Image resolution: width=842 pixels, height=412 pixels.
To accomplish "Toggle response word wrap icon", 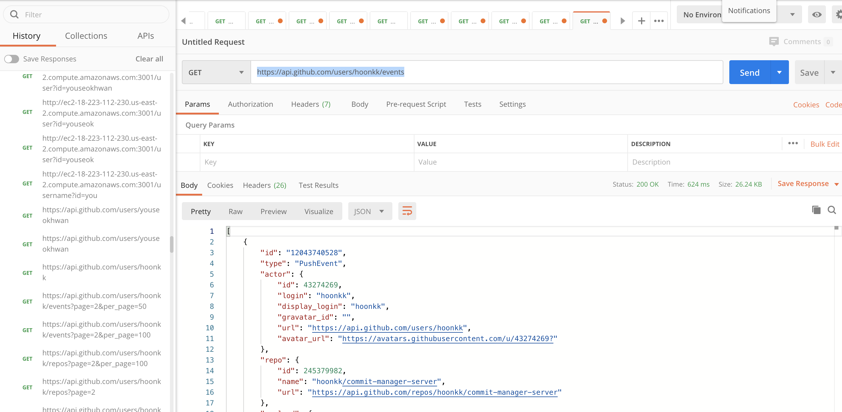I will (x=407, y=211).
